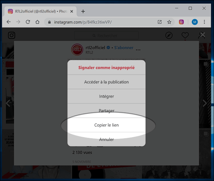Open the Chrome three-dot menu
Image resolution: width=214 pixels, height=181 pixels.
[204, 22]
